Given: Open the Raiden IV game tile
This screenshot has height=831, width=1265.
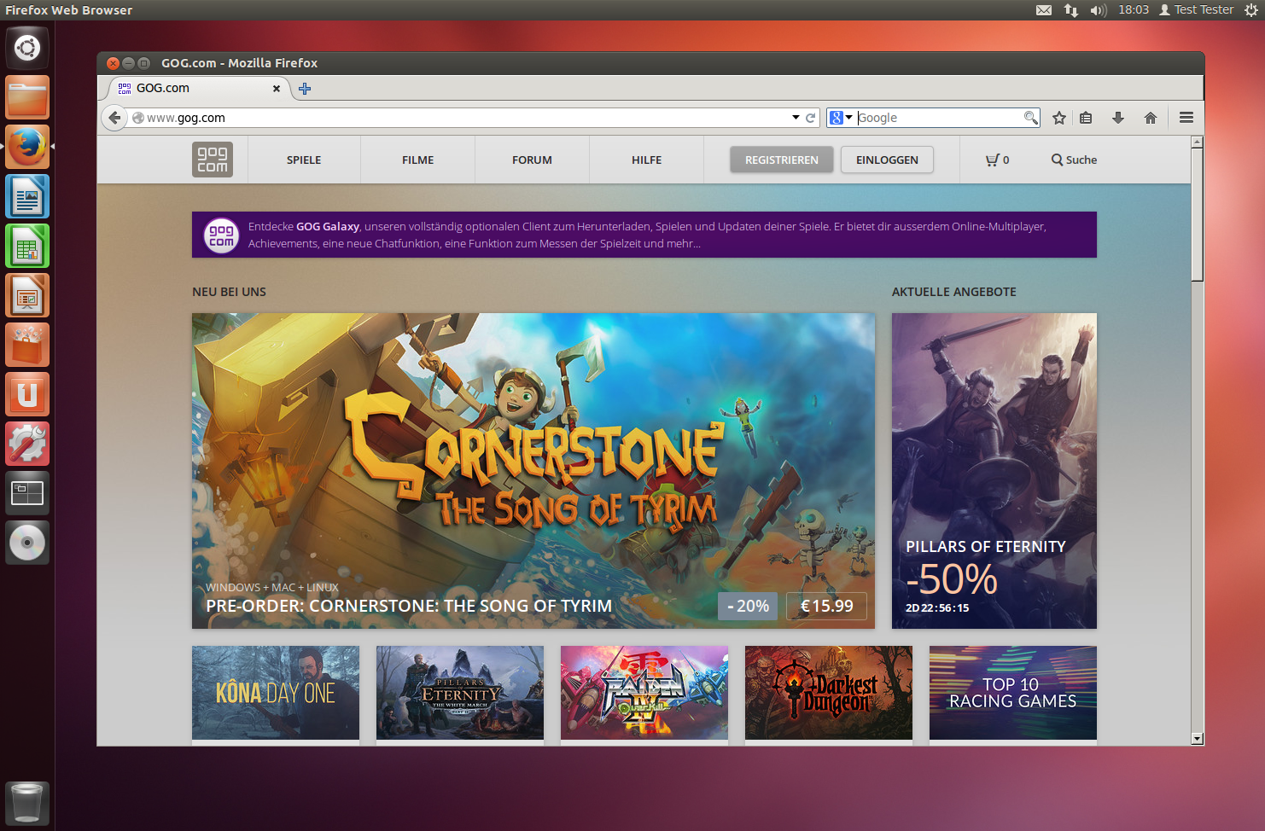Looking at the screenshot, I should (x=644, y=693).
